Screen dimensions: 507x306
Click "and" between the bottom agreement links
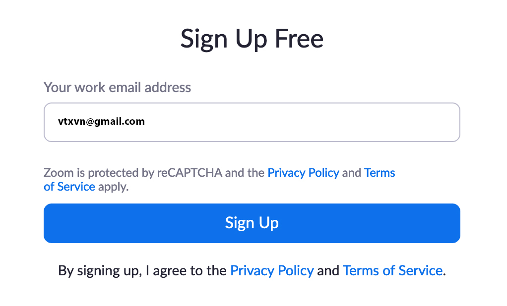coord(328,270)
